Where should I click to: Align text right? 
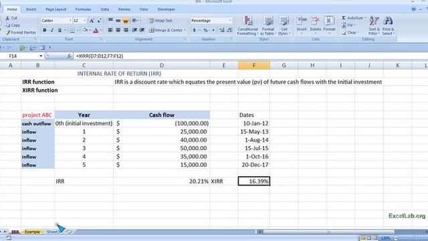pyautogui.click(x=126, y=30)
